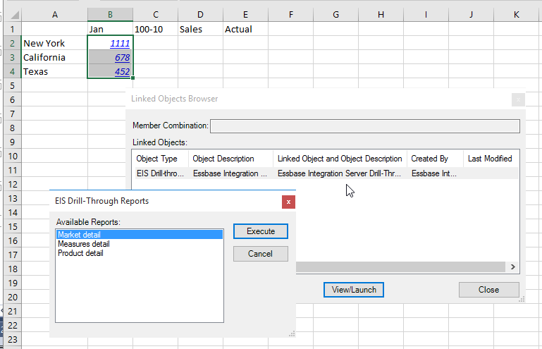This screenshot has width=542, height=349.
Task: Click the horizontal scrollbar right arrow
Action: tap(513, 267)
